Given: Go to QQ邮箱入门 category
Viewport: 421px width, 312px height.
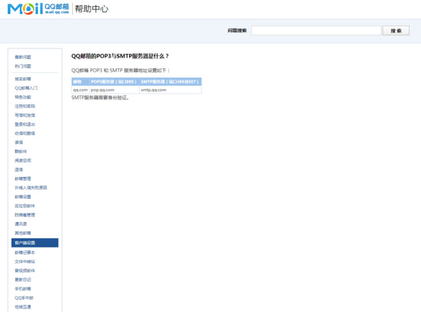Looking at the screenshot, I should point(26,88).
